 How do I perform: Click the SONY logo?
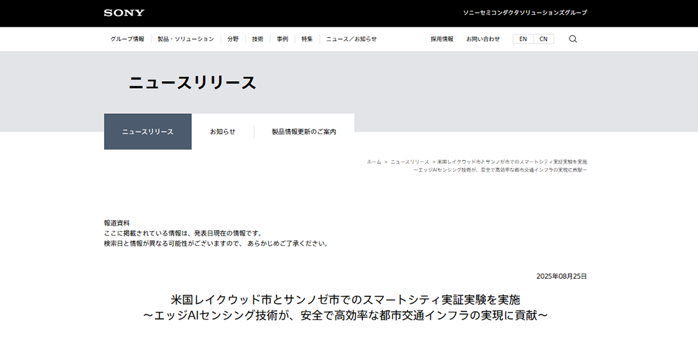(124, 13)
